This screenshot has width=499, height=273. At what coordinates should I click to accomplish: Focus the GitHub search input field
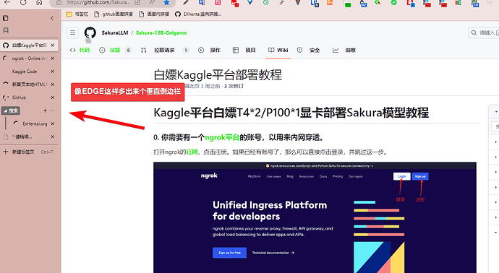click(484, 32)
